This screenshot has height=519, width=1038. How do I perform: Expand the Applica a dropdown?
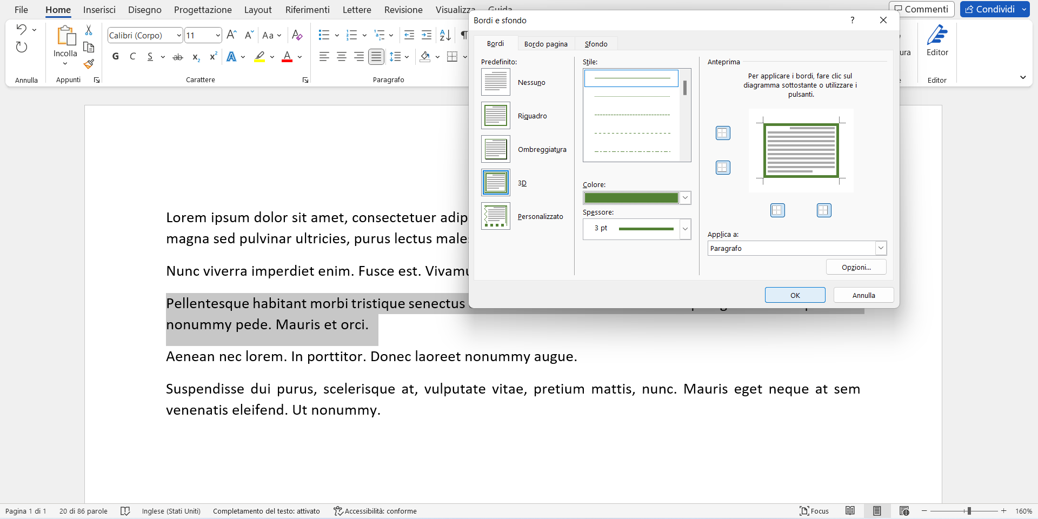tap(881, 248)
